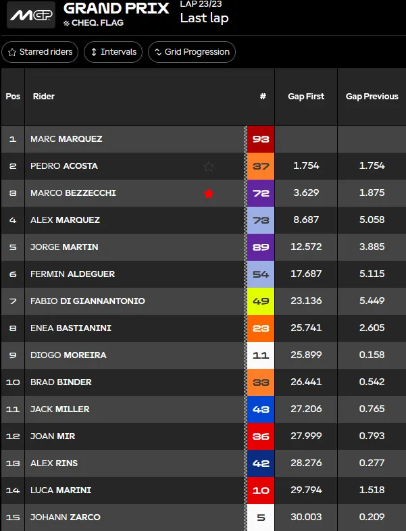Click the blue number 43 badge
The height and width of the screenshot is (531, 406).
[x=261, y=409]
